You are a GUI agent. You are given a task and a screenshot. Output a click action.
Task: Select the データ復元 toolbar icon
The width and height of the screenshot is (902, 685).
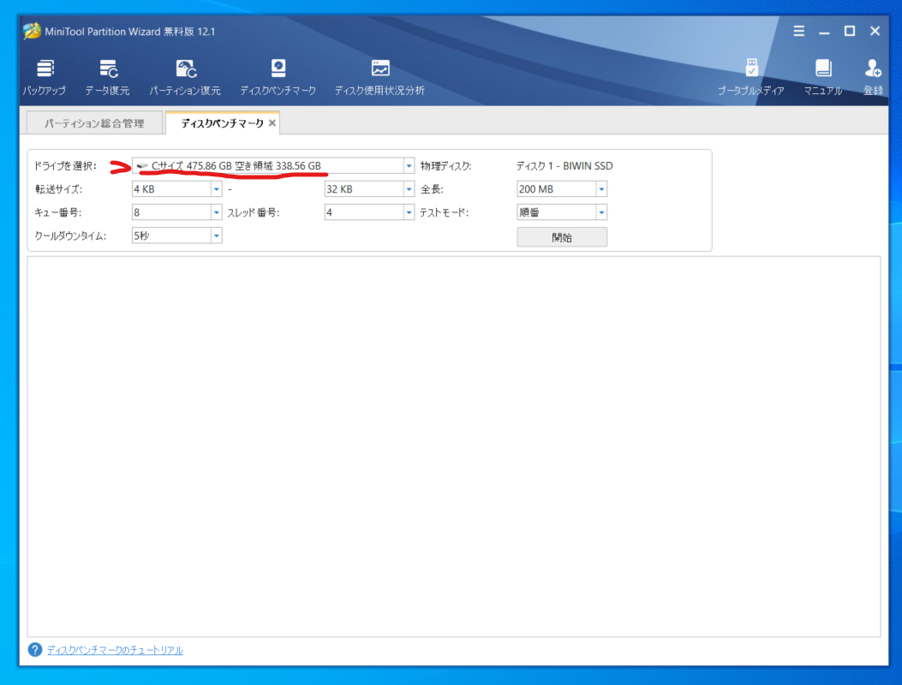[109, 75]
